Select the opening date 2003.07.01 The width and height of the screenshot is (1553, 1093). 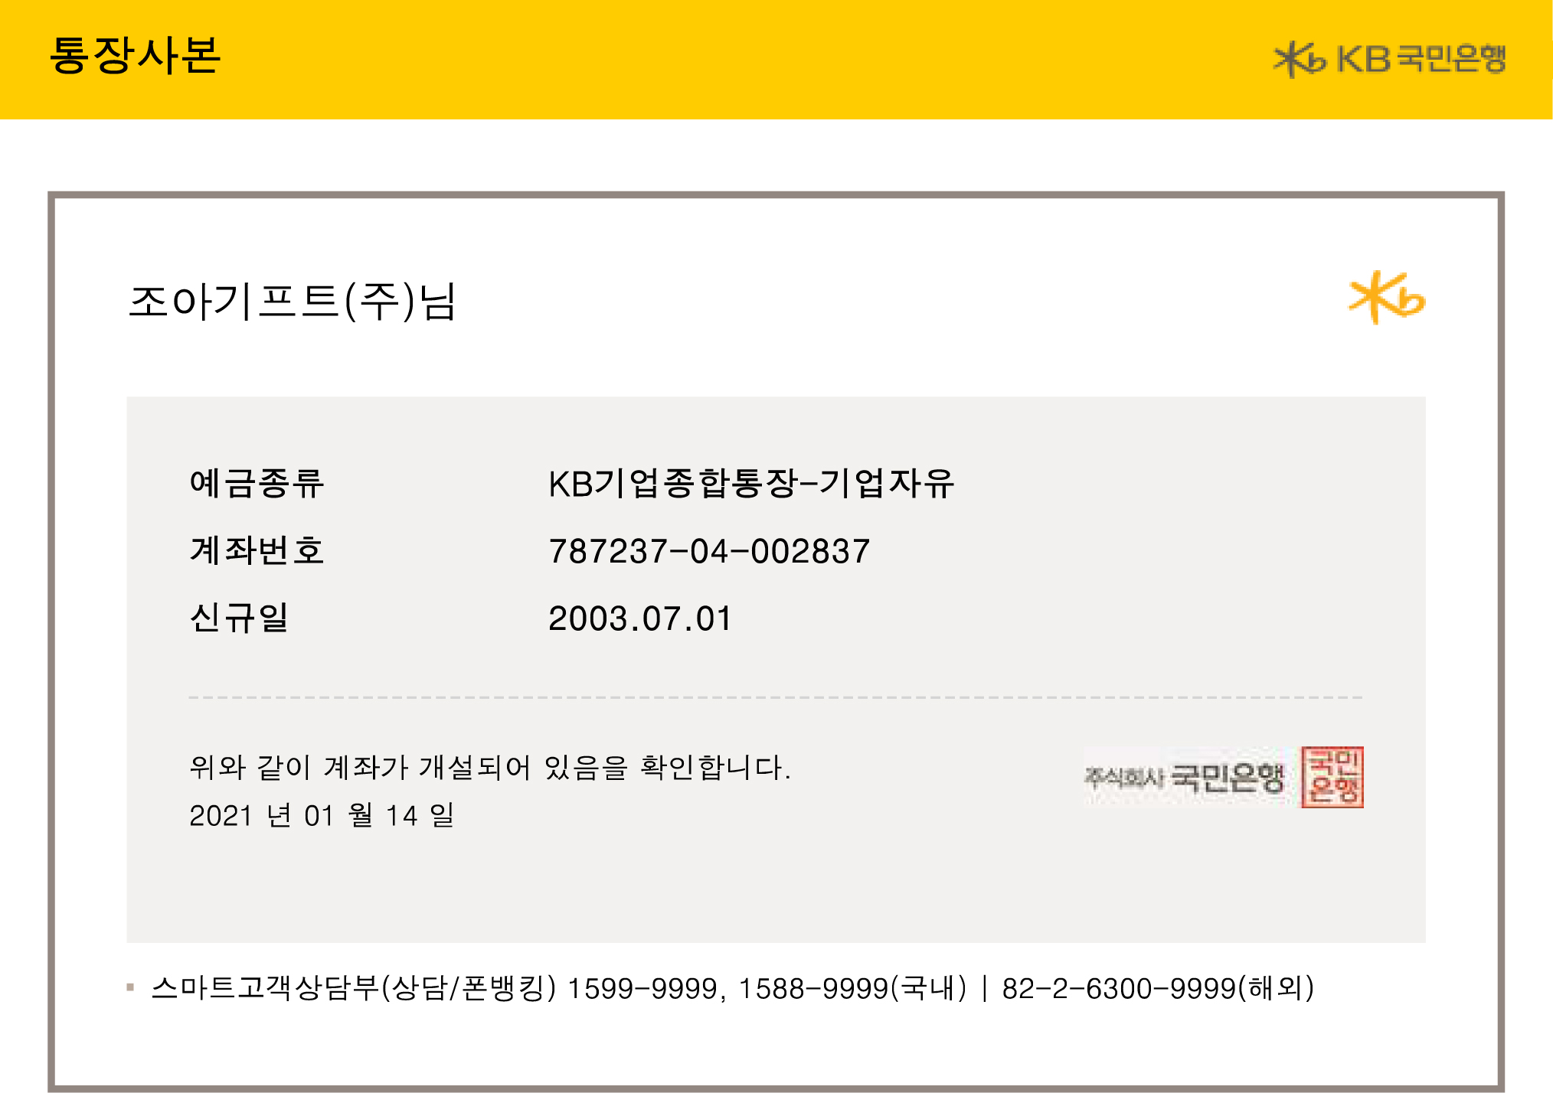click(x=640, y=618)
